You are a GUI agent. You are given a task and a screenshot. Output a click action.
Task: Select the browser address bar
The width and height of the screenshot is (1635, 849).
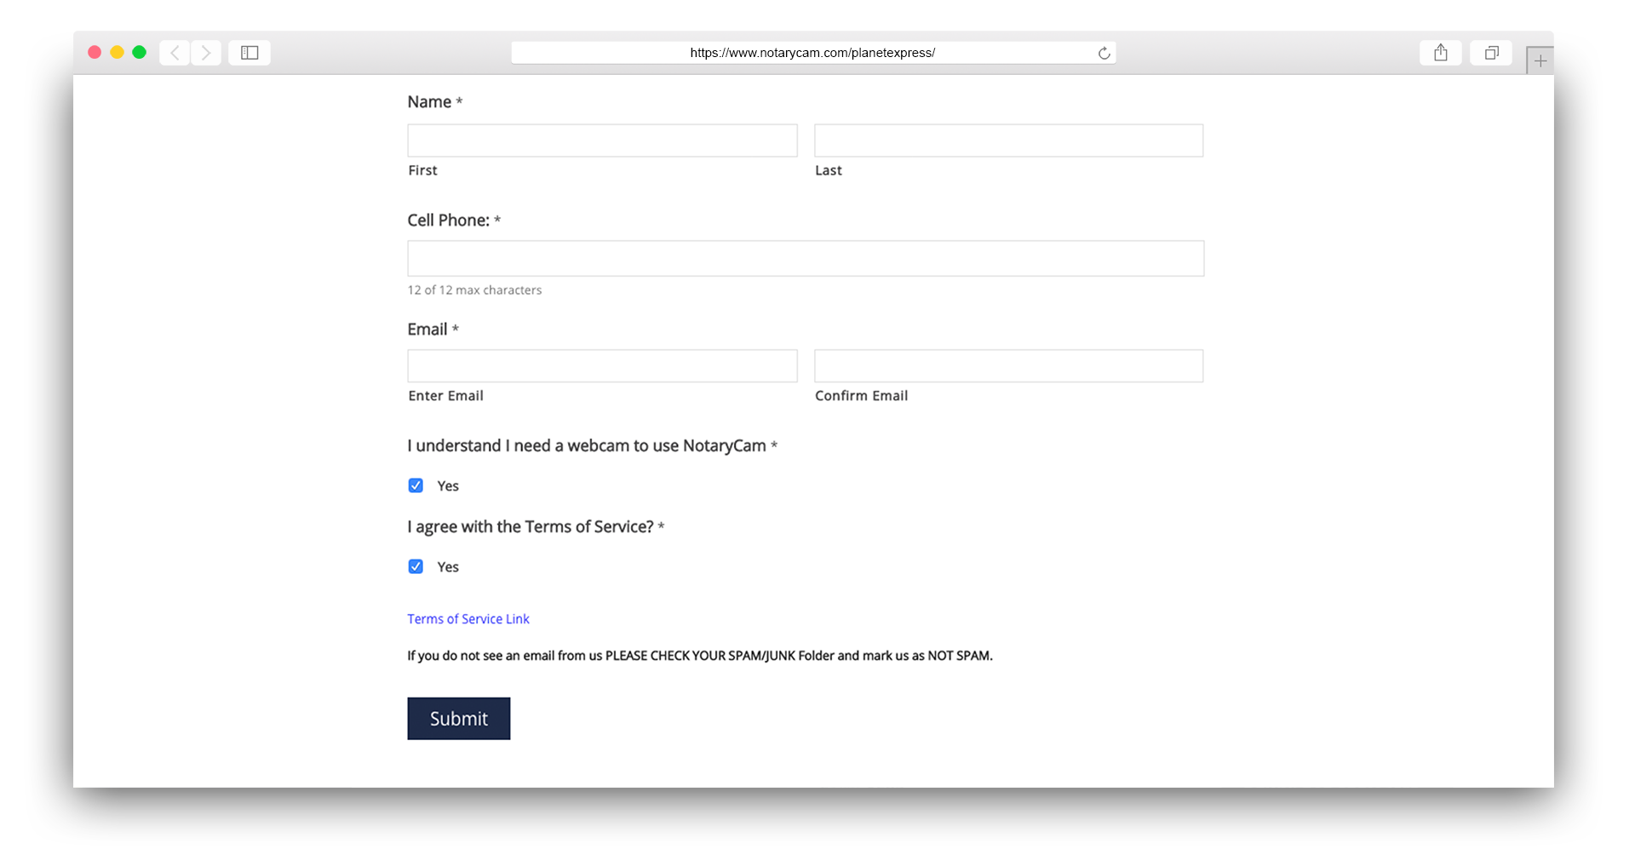click(812, 52)
